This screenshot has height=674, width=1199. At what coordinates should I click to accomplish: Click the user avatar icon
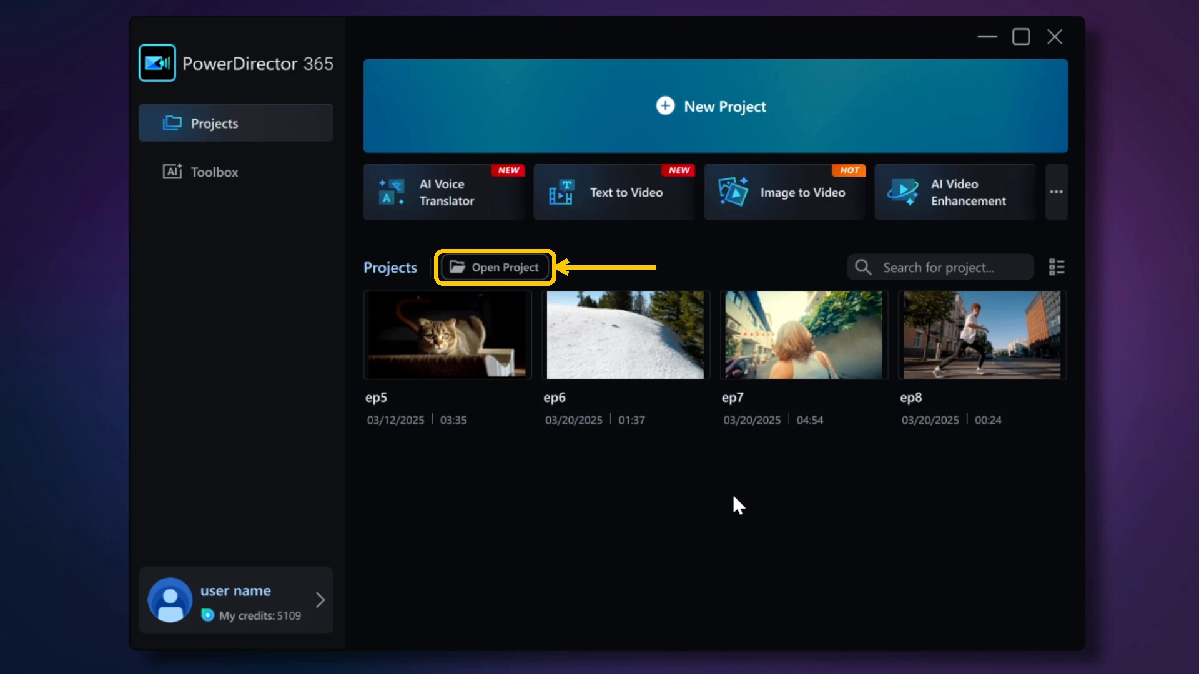pyautogui.click(x=170, y=600)
